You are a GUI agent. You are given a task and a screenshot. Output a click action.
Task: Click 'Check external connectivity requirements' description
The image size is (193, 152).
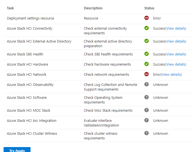pyautogui.click(x=105, y=31)
